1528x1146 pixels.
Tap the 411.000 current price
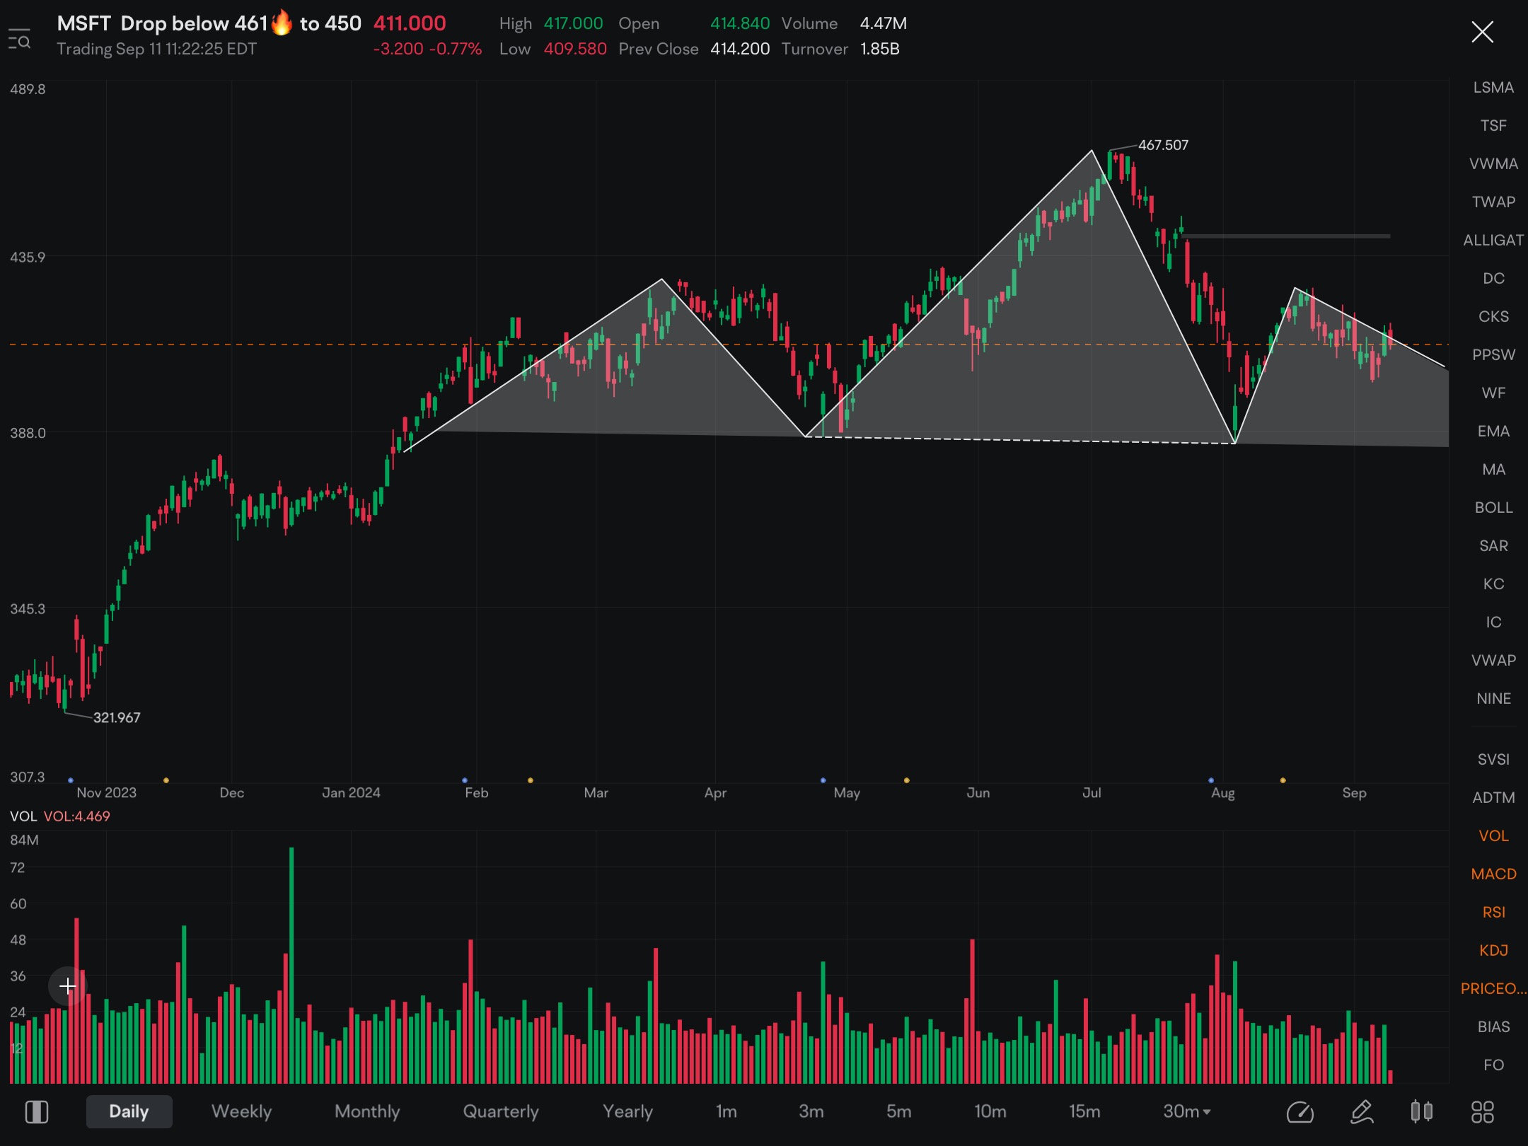[x=410, y=23]
